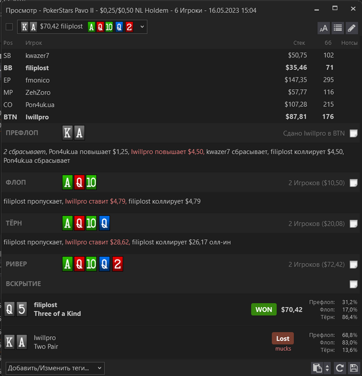
Task: Add a note to the Префлоп street
Action: [x=353, y=133]
